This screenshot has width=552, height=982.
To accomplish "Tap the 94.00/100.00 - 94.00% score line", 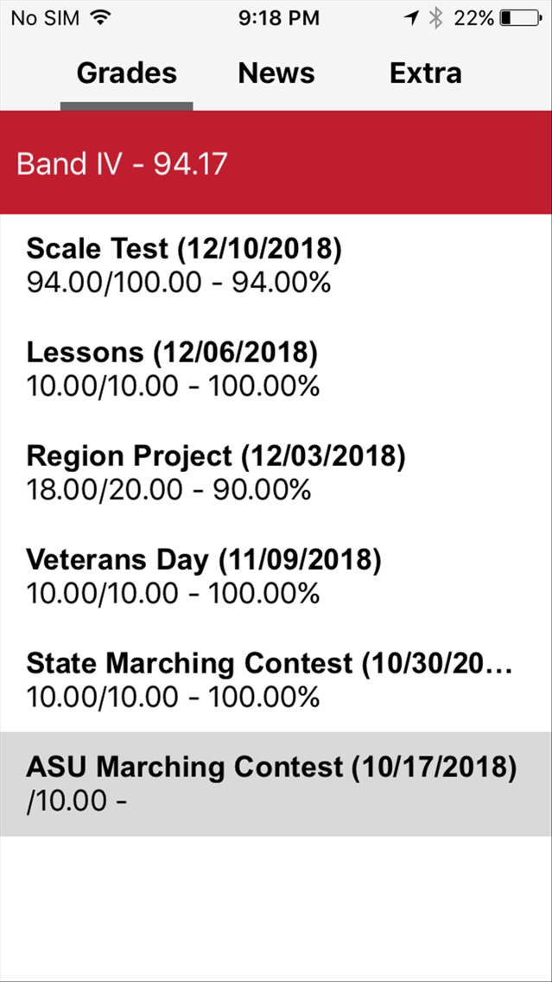I will click(178, 284).
